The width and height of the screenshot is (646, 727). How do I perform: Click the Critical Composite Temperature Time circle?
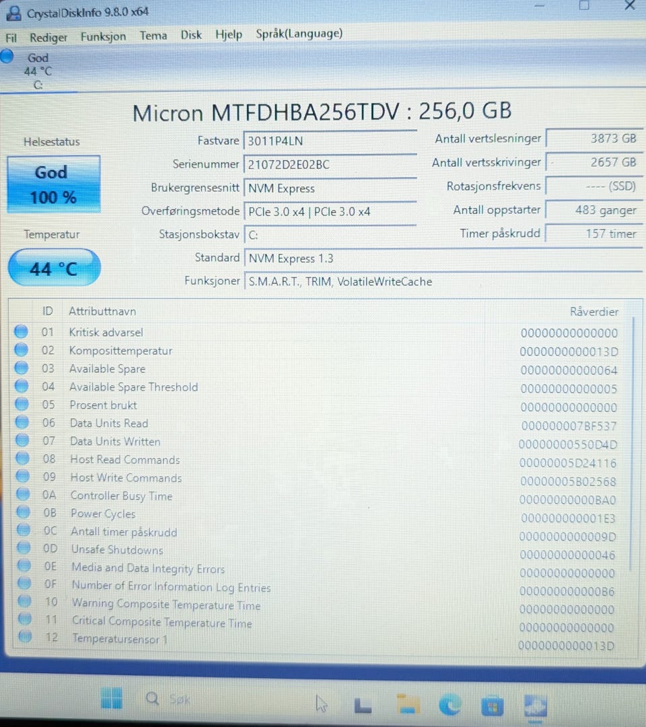[x=25, y=619]
